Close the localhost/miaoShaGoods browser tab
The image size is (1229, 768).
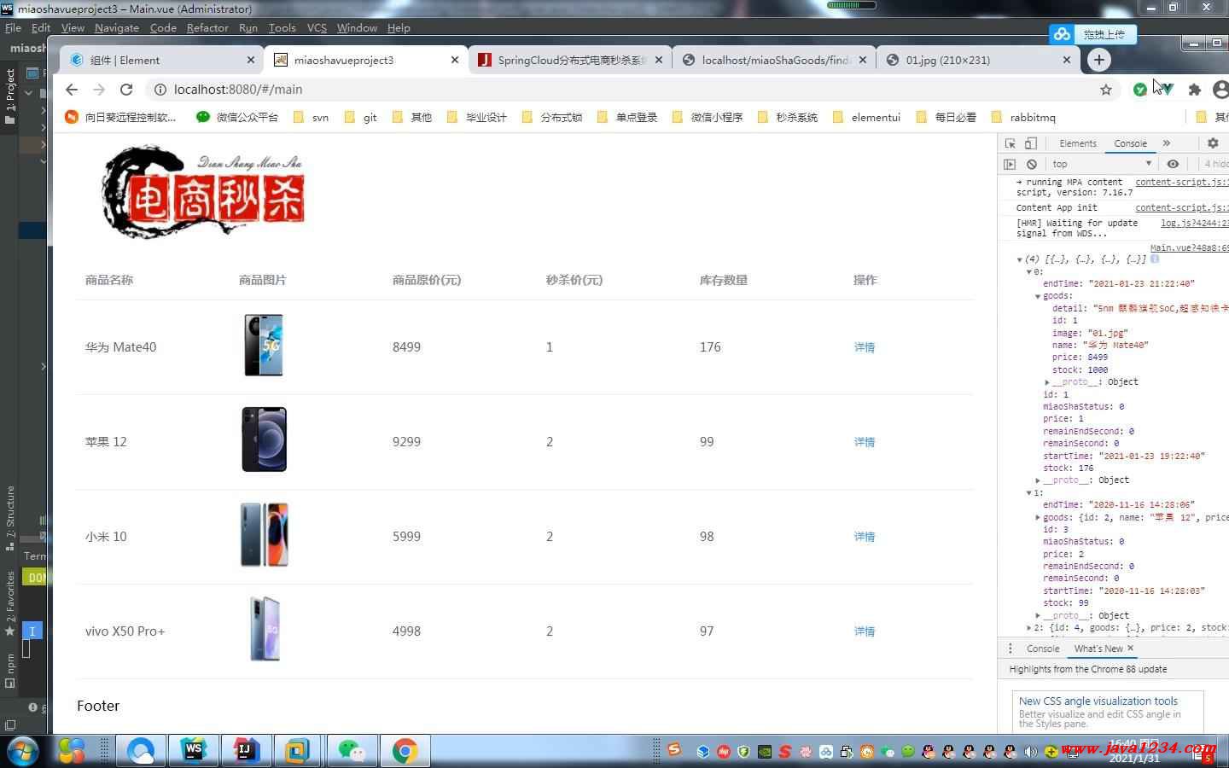863,60
